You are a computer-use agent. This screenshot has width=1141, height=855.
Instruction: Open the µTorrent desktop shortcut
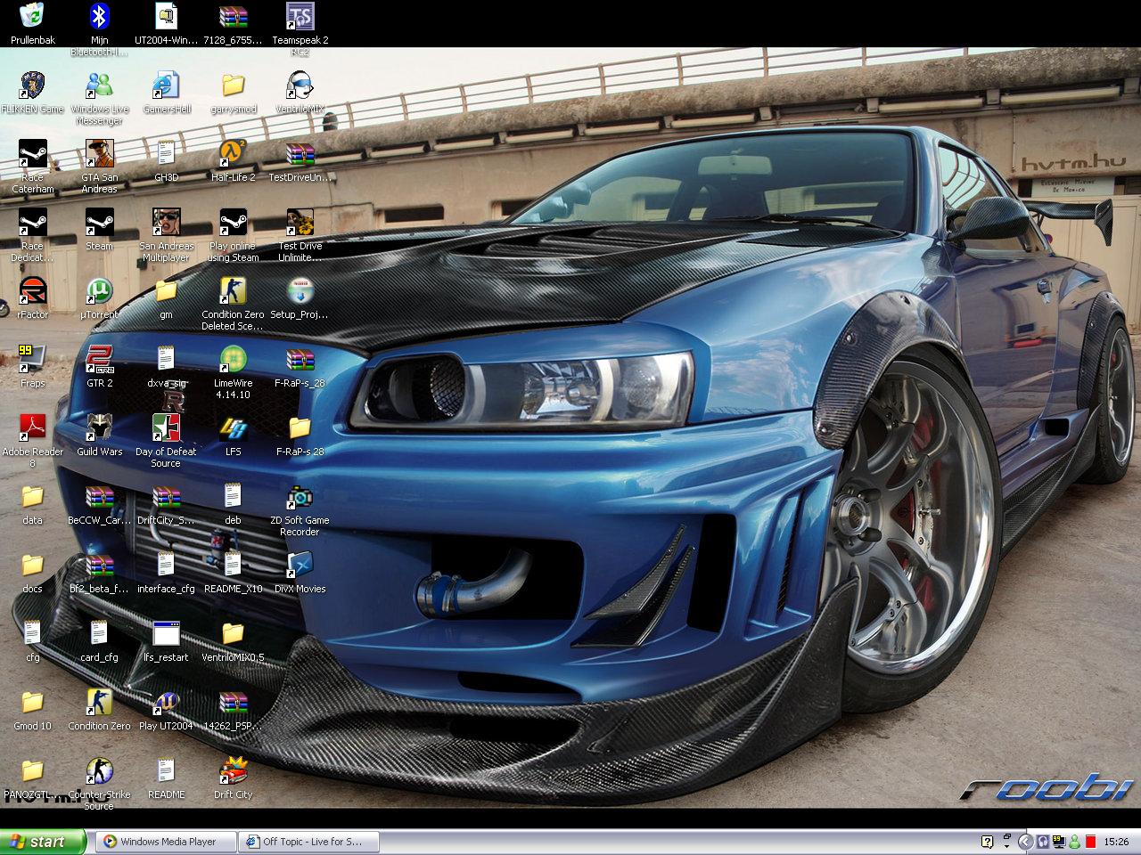100,298
